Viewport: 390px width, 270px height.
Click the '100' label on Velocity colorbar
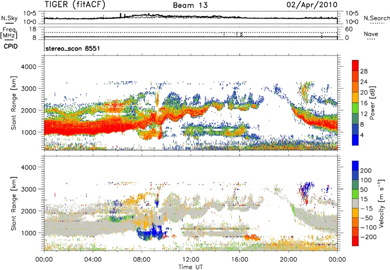[x=366, y=180]
